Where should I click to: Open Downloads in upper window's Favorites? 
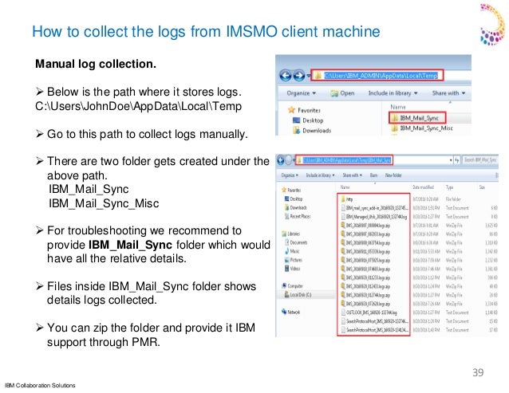tap(312, 131)
